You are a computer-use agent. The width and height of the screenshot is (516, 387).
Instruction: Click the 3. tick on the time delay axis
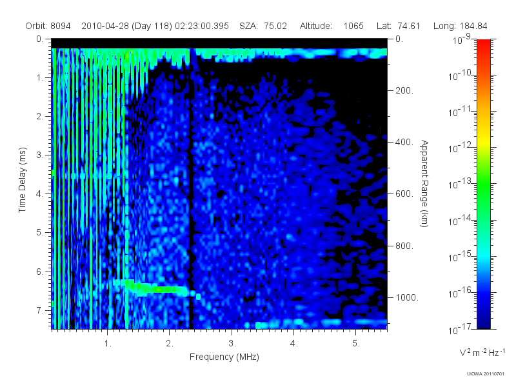(40, 155)
